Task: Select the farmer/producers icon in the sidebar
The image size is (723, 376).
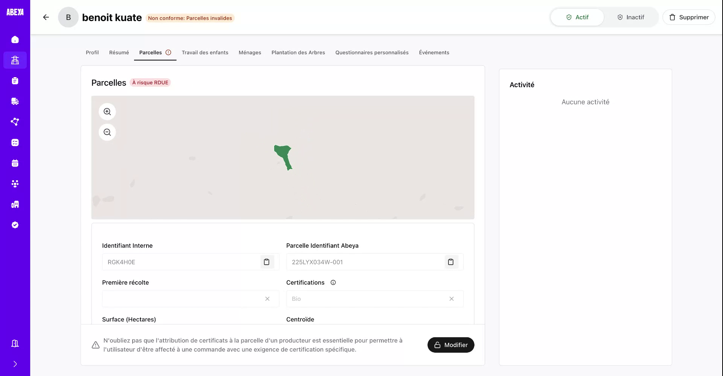Action: click(15, 60)
